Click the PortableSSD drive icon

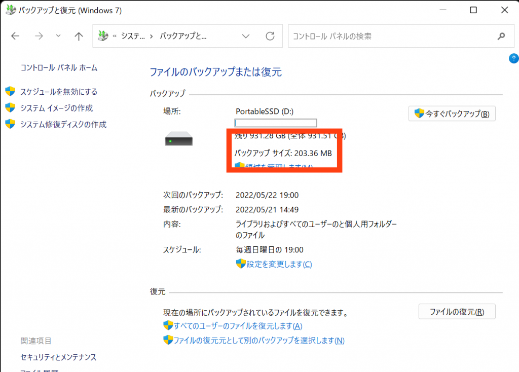(x=179, y=139)
